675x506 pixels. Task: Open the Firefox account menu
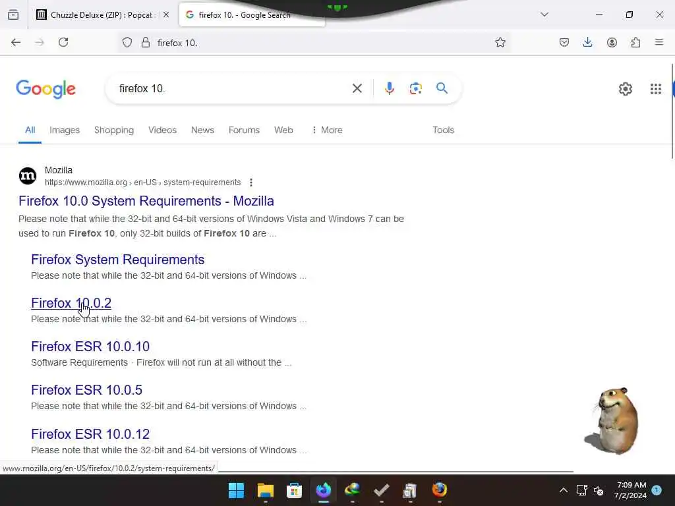(x=612, y=42)
